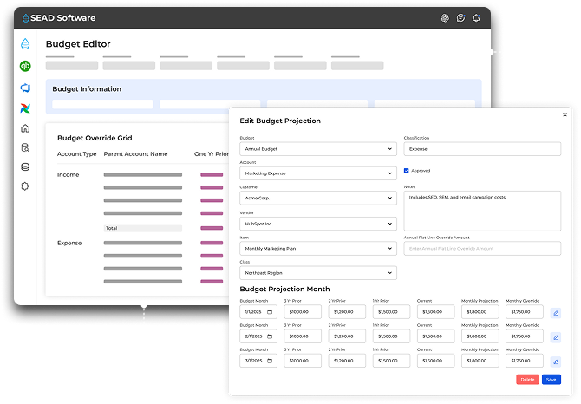
Task: Click the AI assistant icon in header
Action: tap(445, 18)
